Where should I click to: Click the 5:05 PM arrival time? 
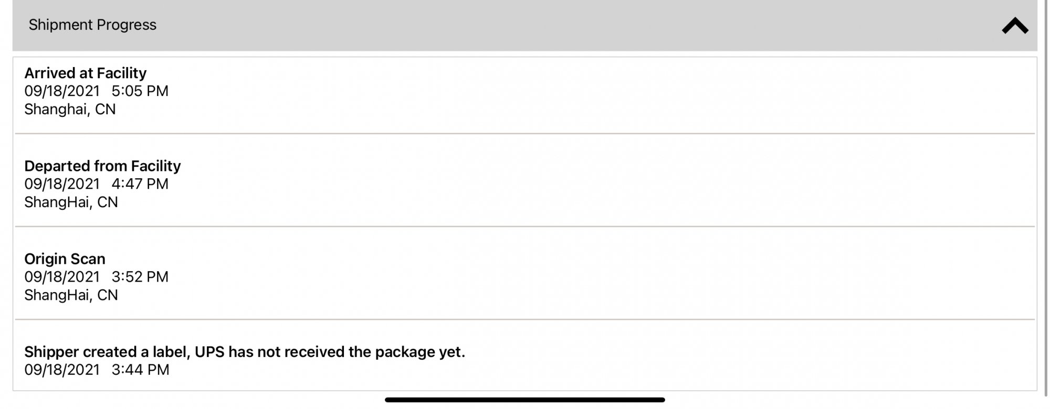click(x=140, y=91)
